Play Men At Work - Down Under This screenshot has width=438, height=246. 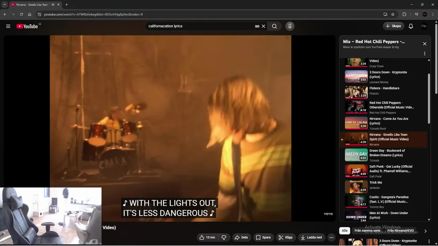(x=383, y=216)
